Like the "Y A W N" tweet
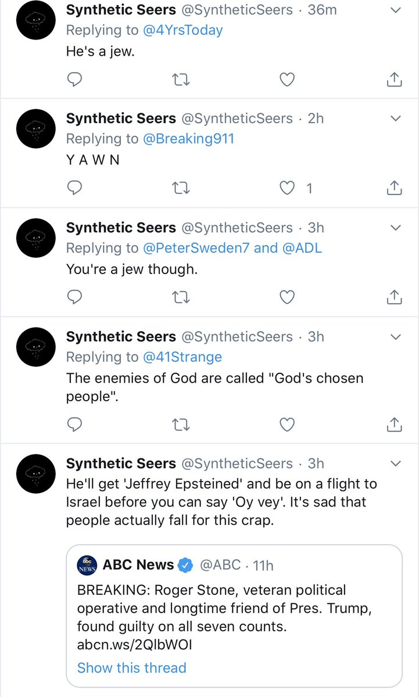Image resolution: width=419 pixels, height=697 pixels. (288, 188)
